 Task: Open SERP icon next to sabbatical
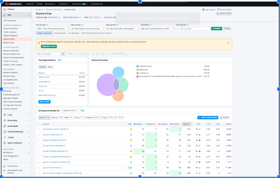coord(48,77)
